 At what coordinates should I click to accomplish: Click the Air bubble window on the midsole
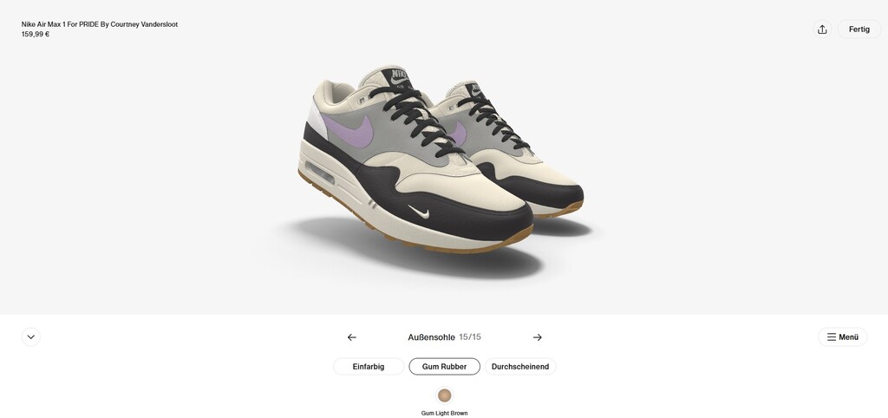click(x=319, y=173)
